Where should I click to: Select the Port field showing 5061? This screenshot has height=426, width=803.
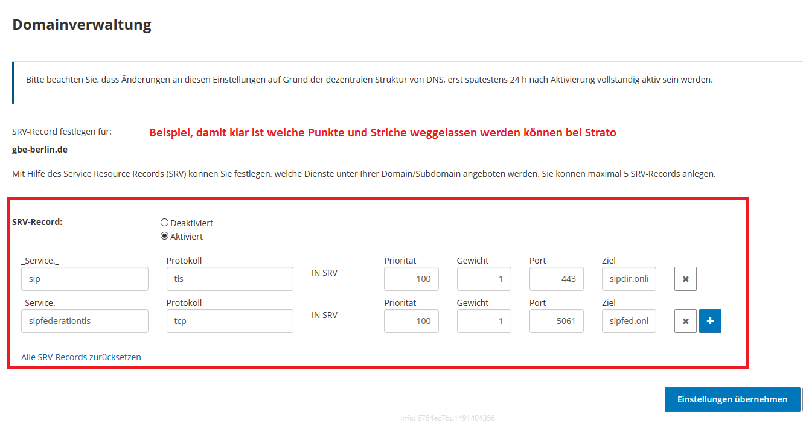point(556,321)
